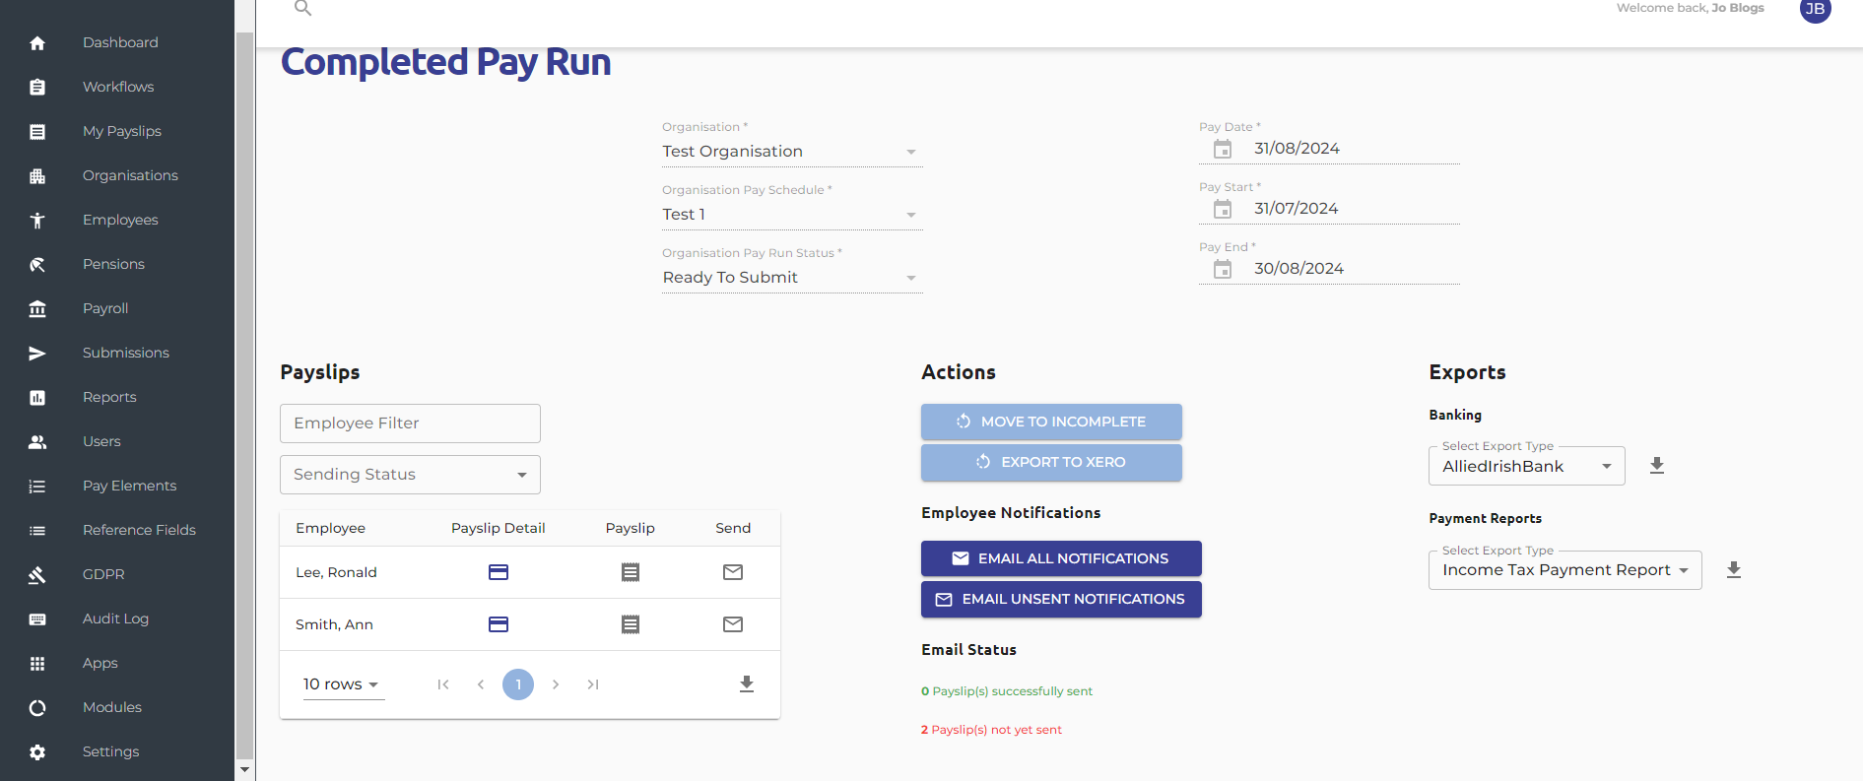This screenshot has height=781, width=1863.
Task: Click the Export to Xero button
Action: pyautogui.click(x=1051, y=462)
